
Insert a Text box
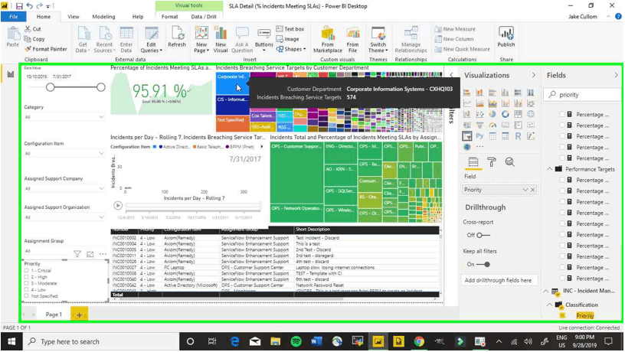pos(290,29)
